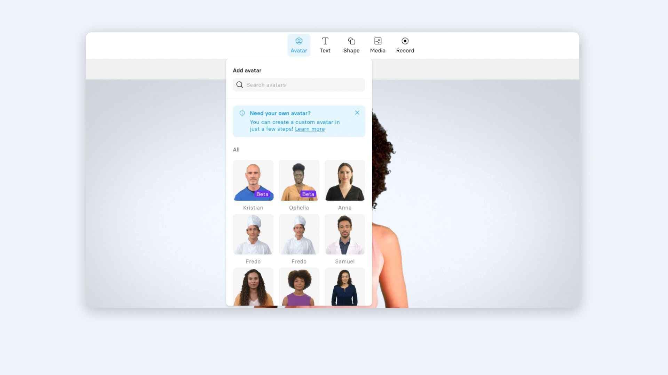Expand the All avatars category section
This screenshot has height=375, width=668.
tap(236, 149)
